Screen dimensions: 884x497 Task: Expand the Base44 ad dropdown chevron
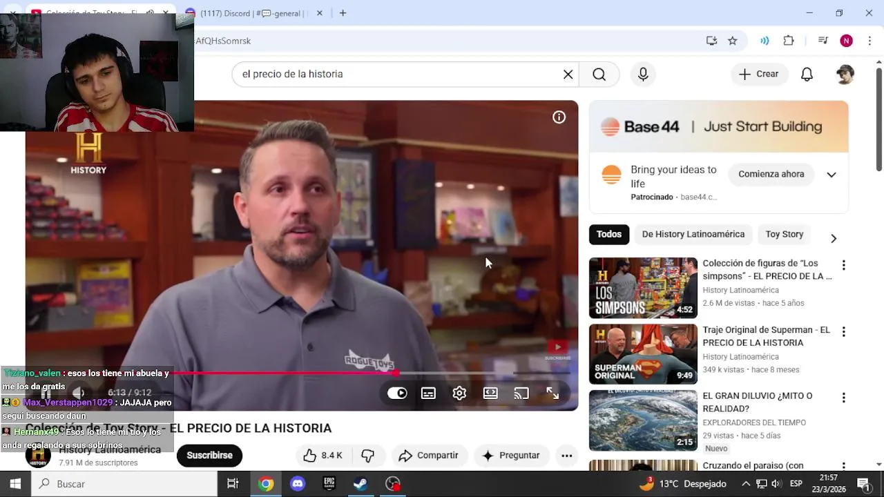coord(832,175)
